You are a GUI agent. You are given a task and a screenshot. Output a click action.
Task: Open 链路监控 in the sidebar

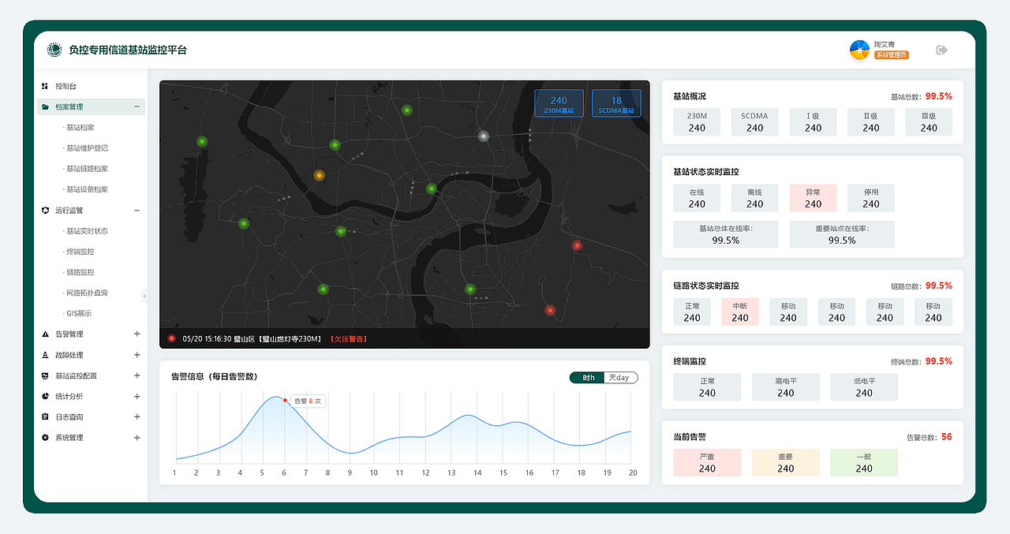79,272
